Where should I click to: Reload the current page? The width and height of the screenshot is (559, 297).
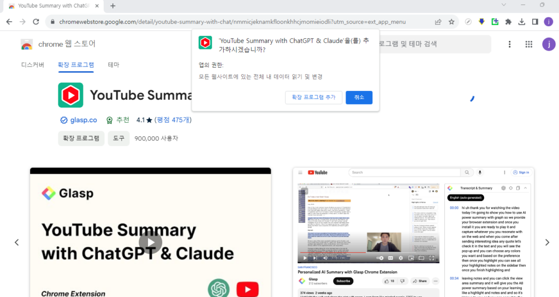[36, 22]
